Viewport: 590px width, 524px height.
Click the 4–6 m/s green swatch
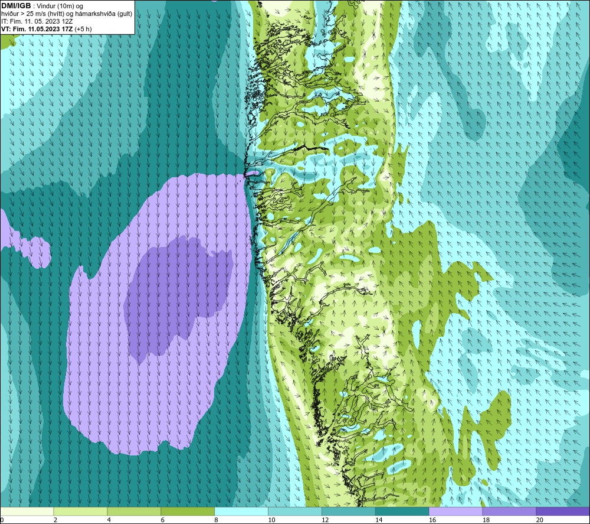tap(134, 511)
